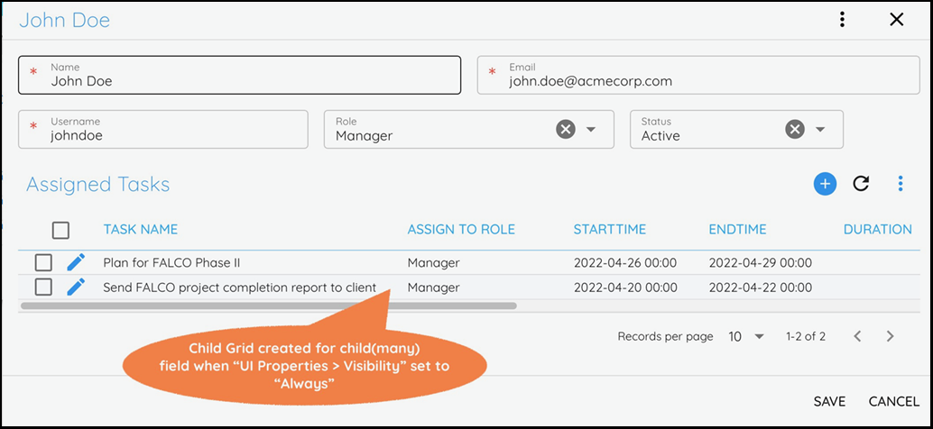The width and height of the screenshot is (933, 429).
Task: Expand the Role dropdown
Action: click(591, 130)
